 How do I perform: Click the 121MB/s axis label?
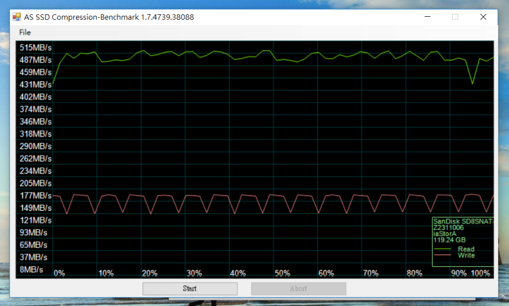coord(35,220)
